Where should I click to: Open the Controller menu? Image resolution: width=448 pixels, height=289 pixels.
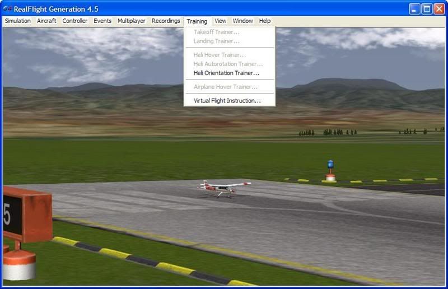[x=75, y=21]
